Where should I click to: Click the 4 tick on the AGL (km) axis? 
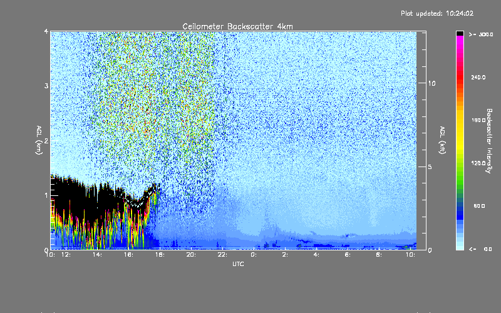pyautogui.click(x=46, y=31)
